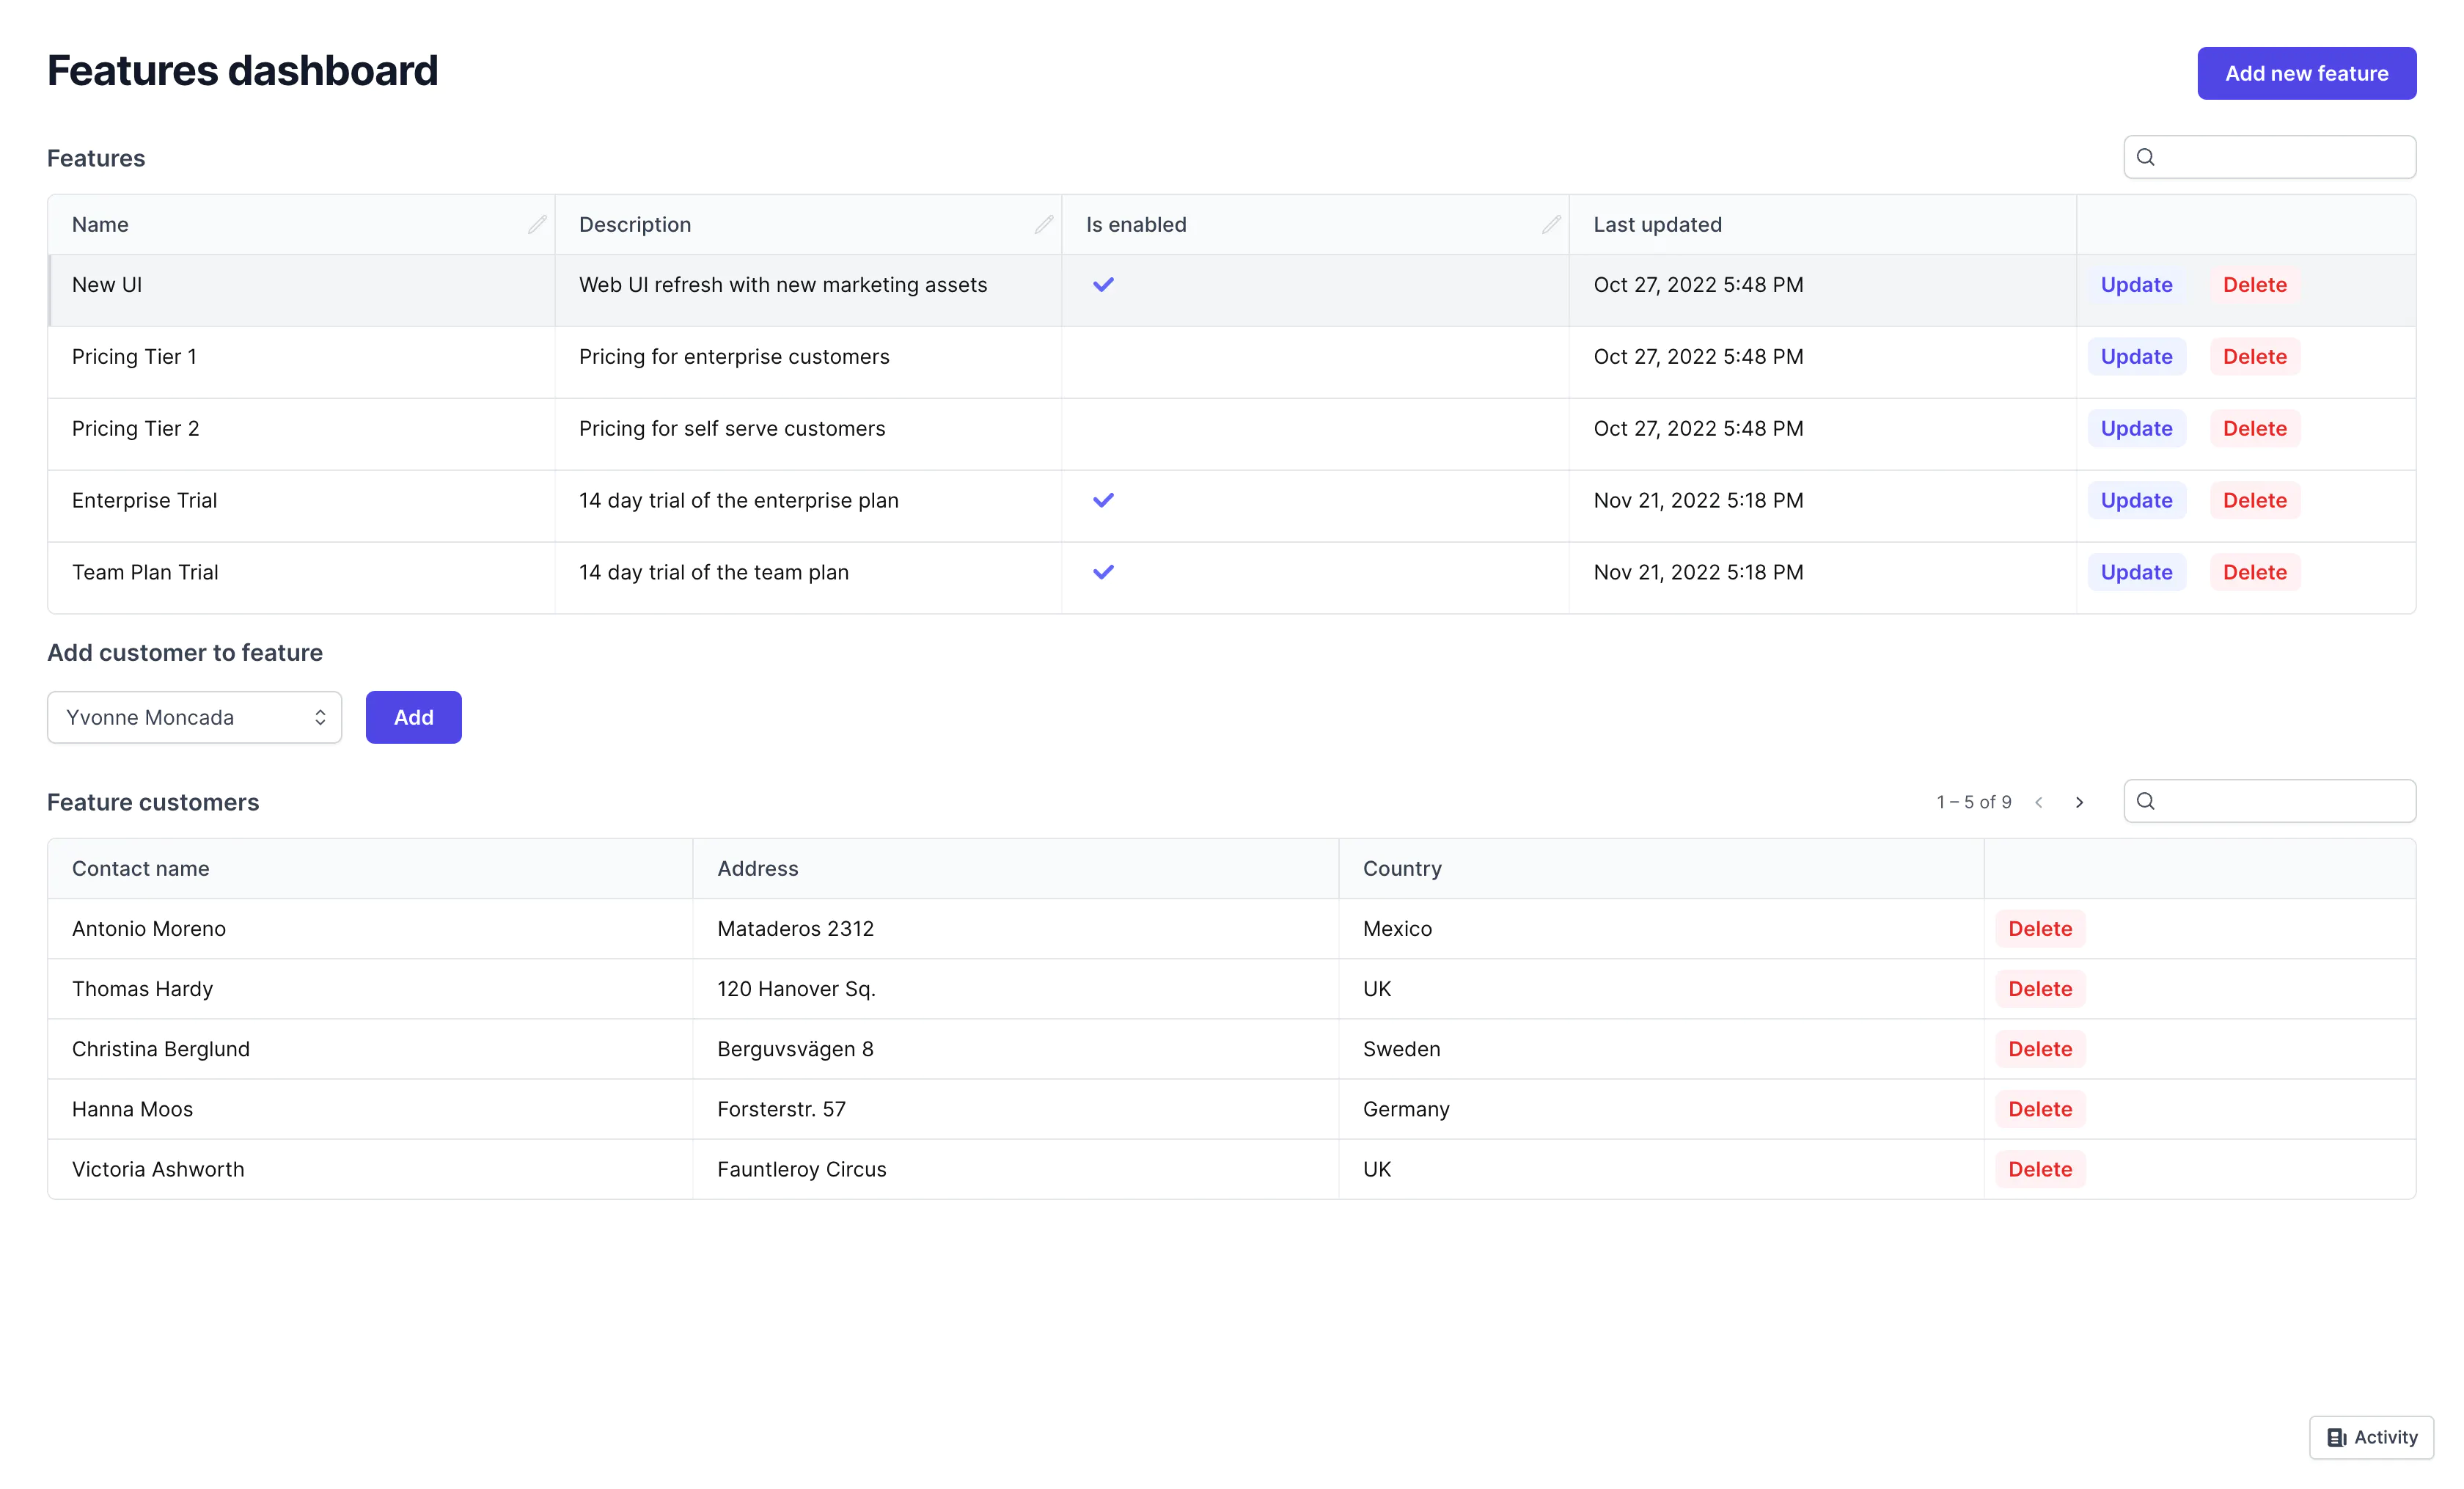Click the pencil icon in Is enabled header
The width and height of the screenshot is (2464, 1489).
pyautogui.click(x=1551, y=224)
